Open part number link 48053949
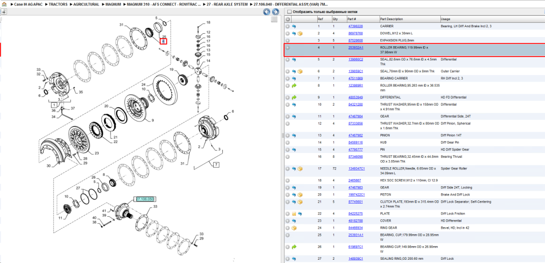This screenshot has height=263, width=545. click(x=355, y=97)
